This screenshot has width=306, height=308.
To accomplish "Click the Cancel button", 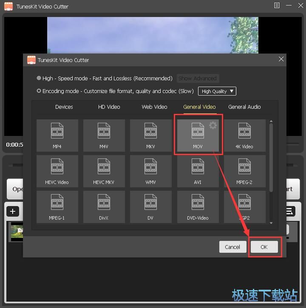I will (232, 247).
